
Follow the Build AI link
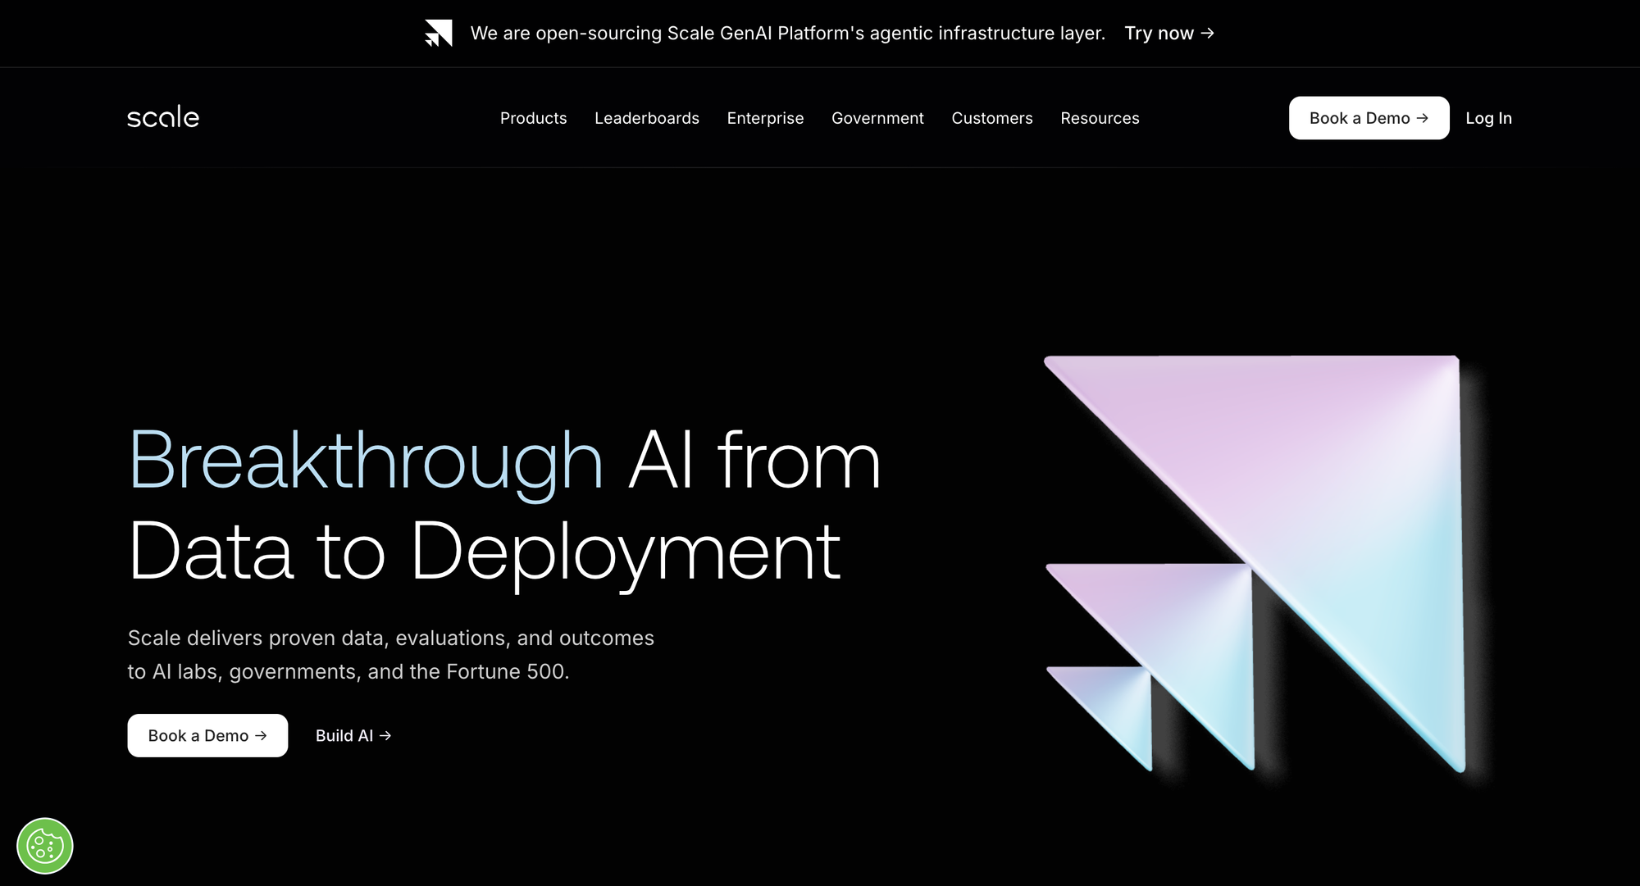[x=344, y=736]
